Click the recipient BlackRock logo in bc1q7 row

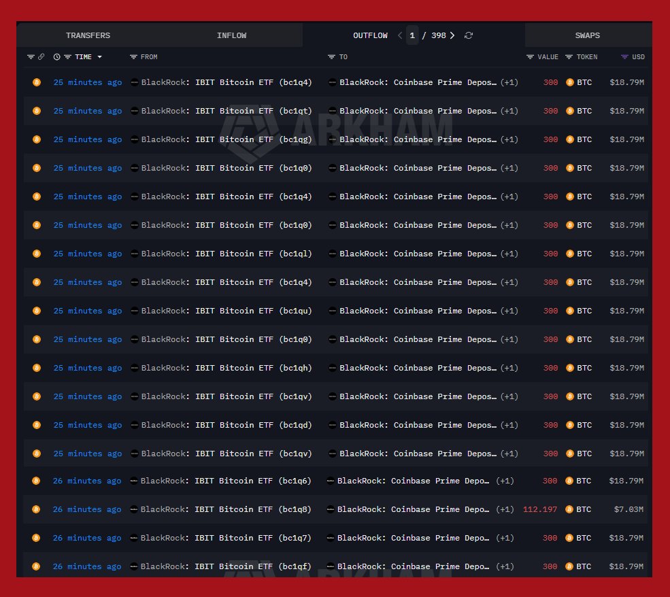[x=331, y=538]
